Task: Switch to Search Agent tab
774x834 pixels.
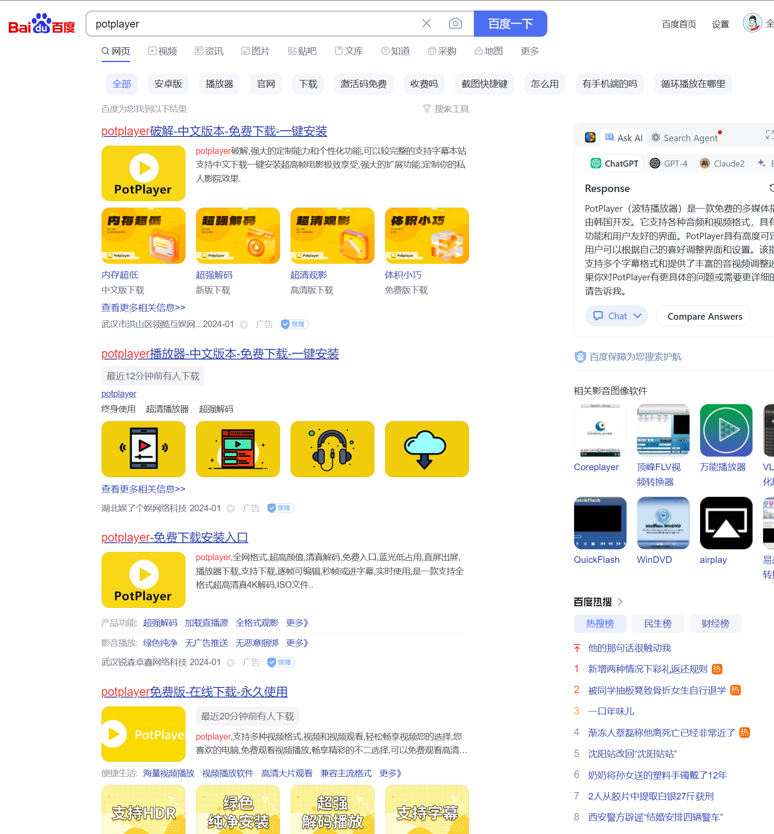Action: click(685, 138)
